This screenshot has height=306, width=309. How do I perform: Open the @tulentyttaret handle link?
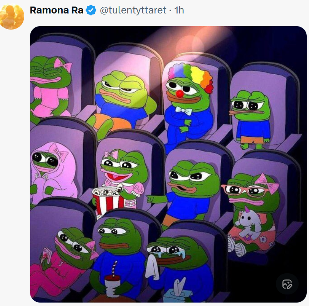click(133, 10)
